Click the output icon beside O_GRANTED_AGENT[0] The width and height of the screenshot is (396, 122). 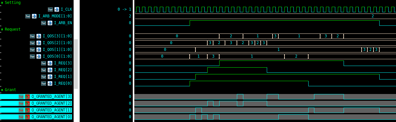tap(27, 117)
